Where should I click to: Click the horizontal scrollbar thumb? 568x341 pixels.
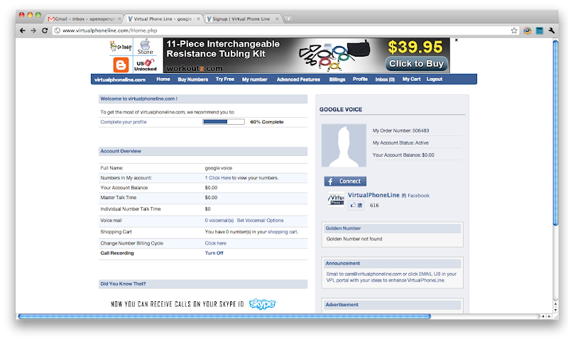(224, 316)
